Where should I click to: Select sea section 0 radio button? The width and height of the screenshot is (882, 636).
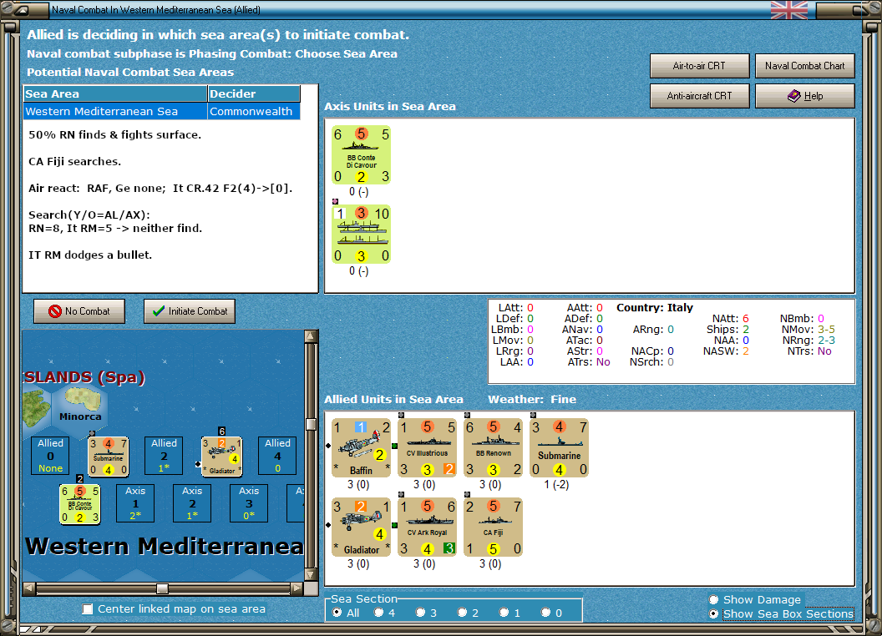coord(545,613)
